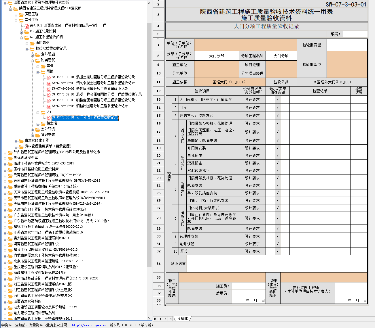Click the 水泥砂浆找平 item cell
The height and width of the screenshot is (328, 375).
[x=213, y=170]
